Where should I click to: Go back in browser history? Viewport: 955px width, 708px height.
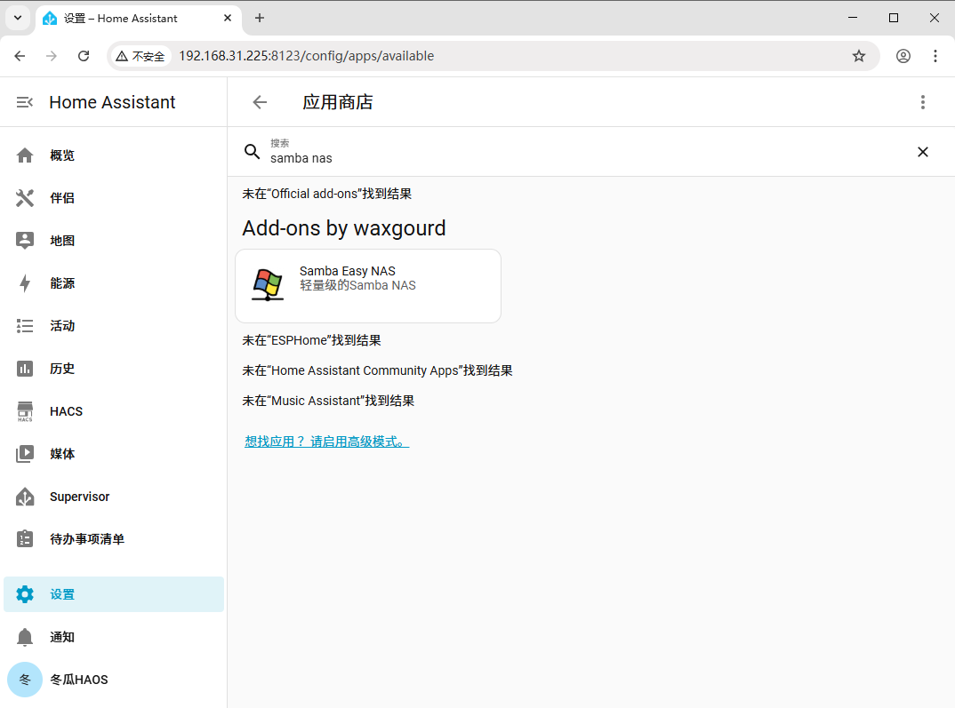click(20, 56)
